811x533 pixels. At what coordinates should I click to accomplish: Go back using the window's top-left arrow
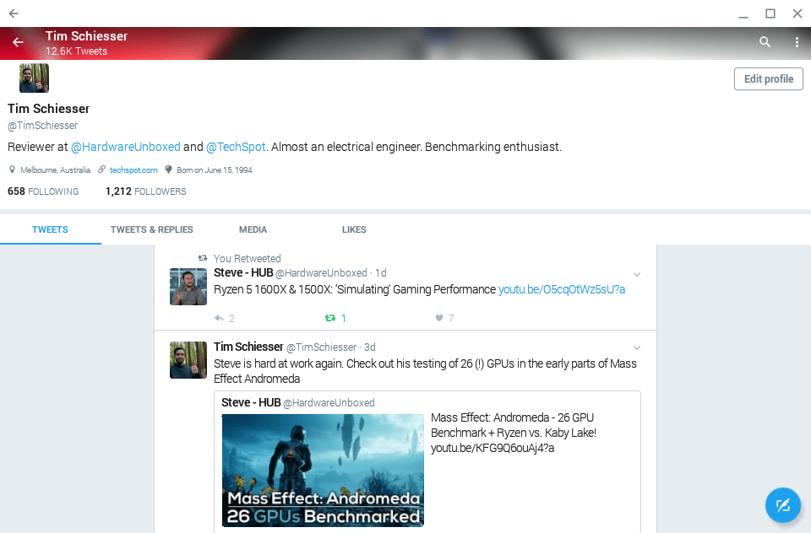[x=14, y=13]
